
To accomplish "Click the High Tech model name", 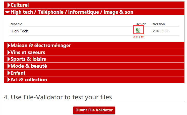I will coord(19,31).
